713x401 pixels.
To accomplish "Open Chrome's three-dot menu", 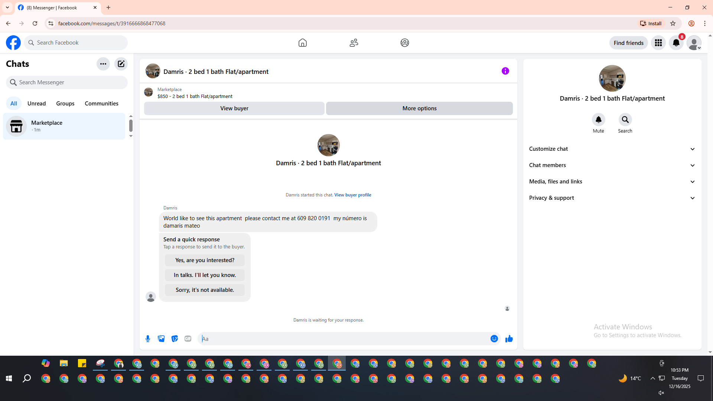I will tap(705, 23).
